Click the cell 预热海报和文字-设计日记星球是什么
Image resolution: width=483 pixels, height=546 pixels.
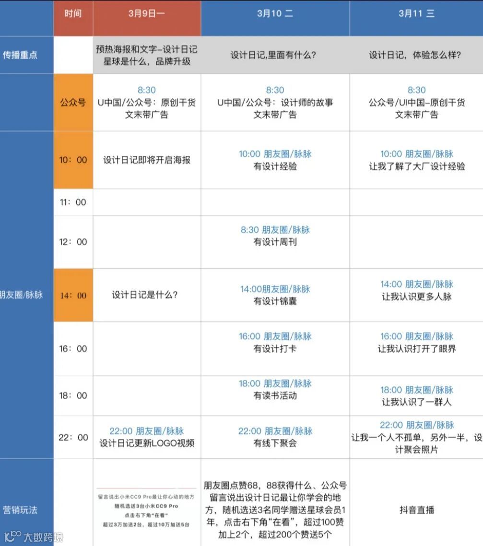(x=147, y=55)
